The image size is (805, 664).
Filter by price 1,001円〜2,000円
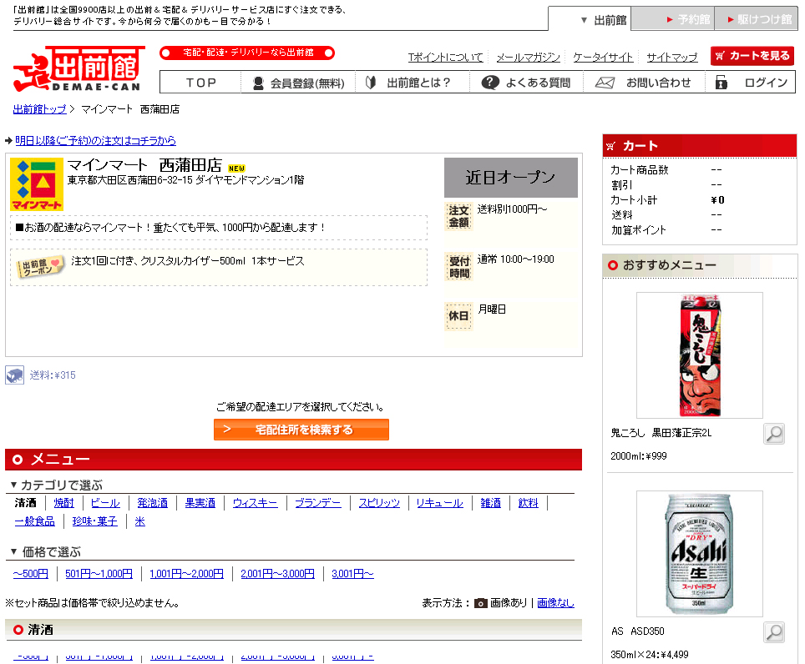[x=186, y=574]
